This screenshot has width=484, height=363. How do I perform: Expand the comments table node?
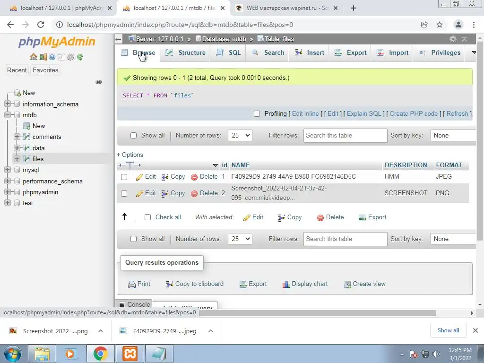(x=17, y=137)
